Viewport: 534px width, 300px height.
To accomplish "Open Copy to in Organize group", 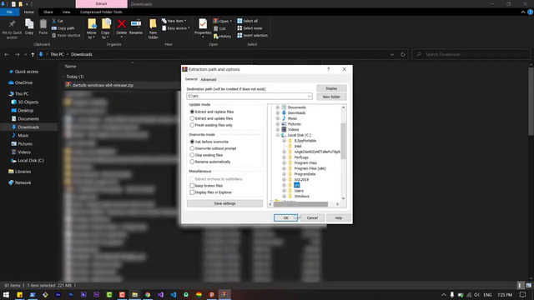I will point(106,28).
